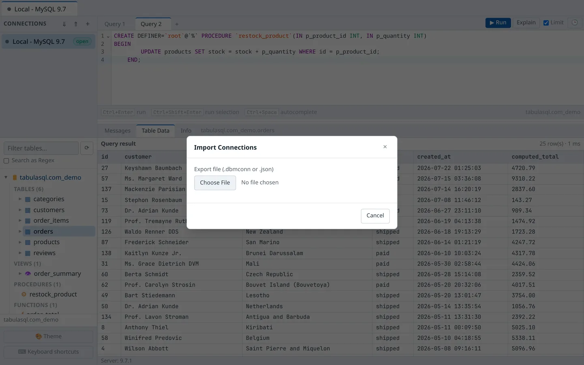
Task: Switch to Query 1 tab
Action: [115, 24]
